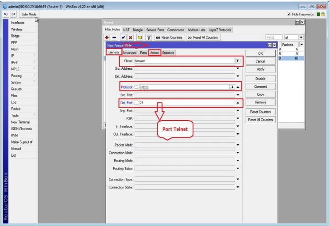Image resolution: width=329 pixels, height=226 pixels.
Task: Toggle the Dst. Port invert checkbox
Action: [x=137, y=103]
